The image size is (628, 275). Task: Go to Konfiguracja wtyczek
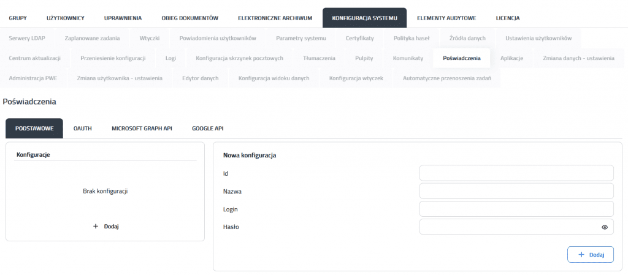click(356, 78)
